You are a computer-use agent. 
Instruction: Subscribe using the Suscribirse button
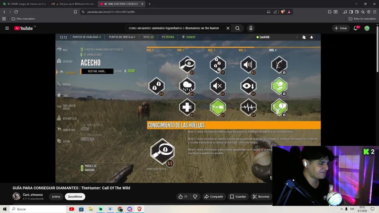click(x=75, y=196)
